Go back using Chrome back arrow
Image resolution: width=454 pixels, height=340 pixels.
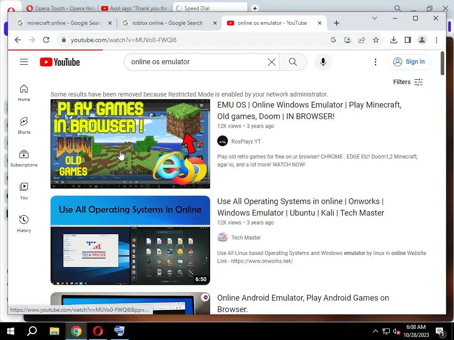coord(18,40)
